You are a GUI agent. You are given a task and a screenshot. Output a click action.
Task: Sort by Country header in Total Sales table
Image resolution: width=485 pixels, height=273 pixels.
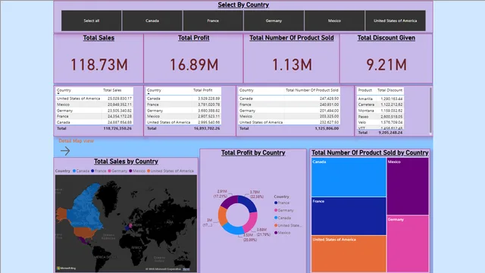click(64, 90)
